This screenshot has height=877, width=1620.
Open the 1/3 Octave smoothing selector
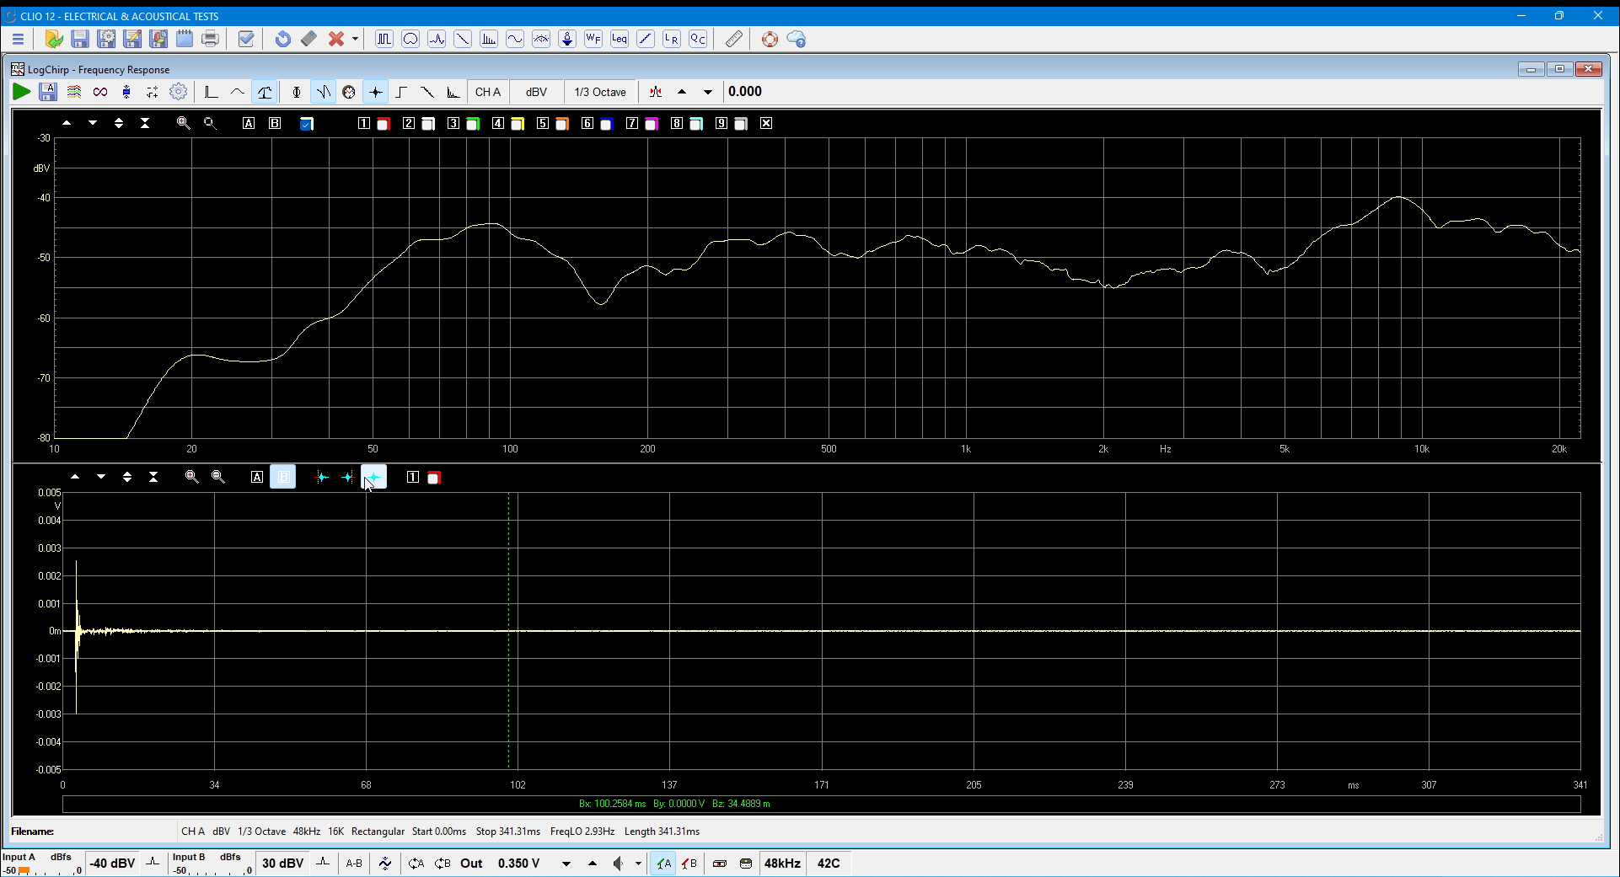coord(600,92)
